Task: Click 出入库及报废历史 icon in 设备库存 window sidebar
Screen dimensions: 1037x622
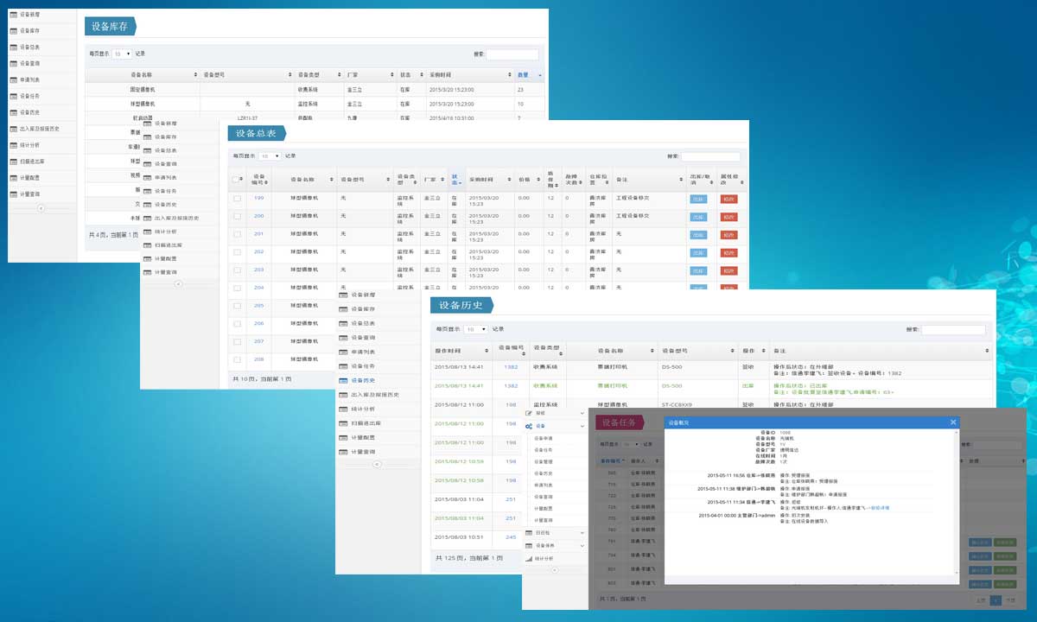Action: point(13,129)
